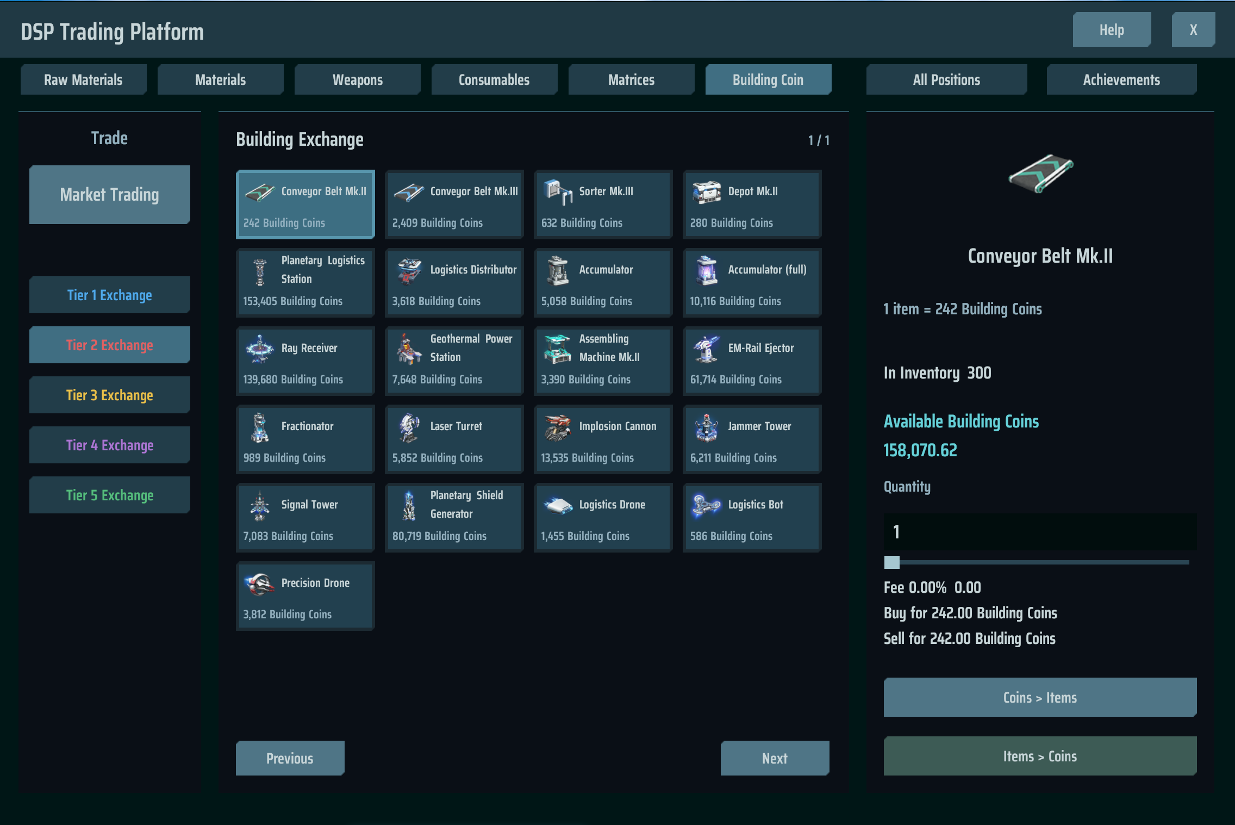Go to the Next page

(x=775, y=758)
